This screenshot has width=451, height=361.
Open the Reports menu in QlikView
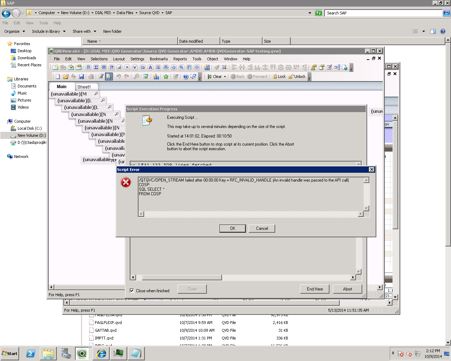coord(180,59)
